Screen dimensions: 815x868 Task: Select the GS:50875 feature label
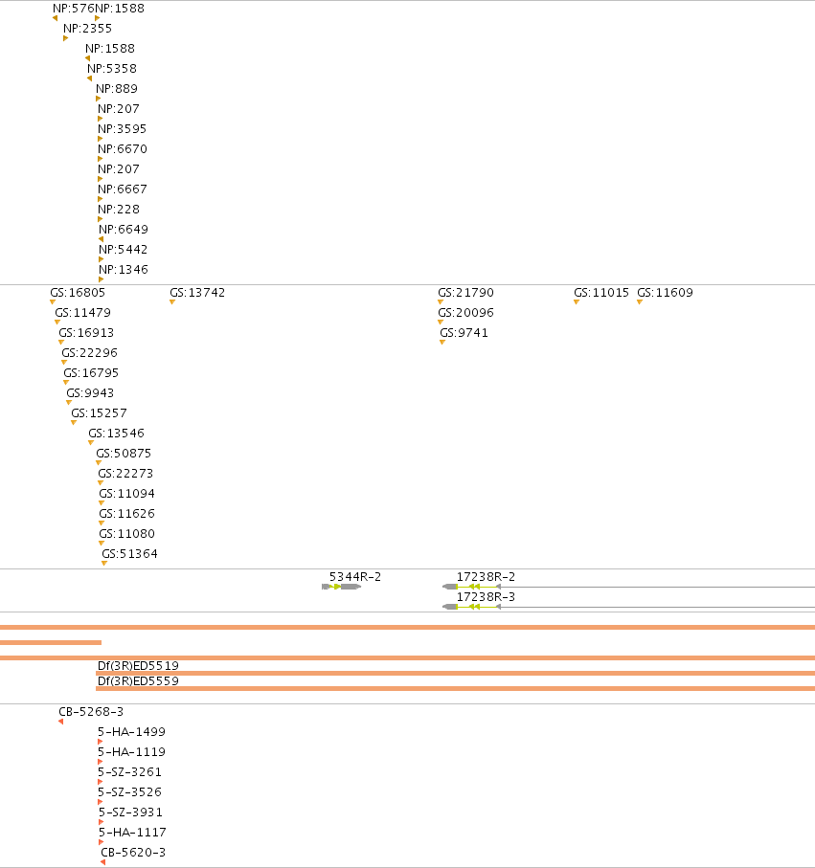[x=124, y=454]
